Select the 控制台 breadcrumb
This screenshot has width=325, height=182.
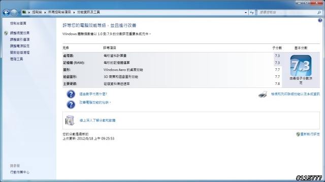(x=37, y=12)
